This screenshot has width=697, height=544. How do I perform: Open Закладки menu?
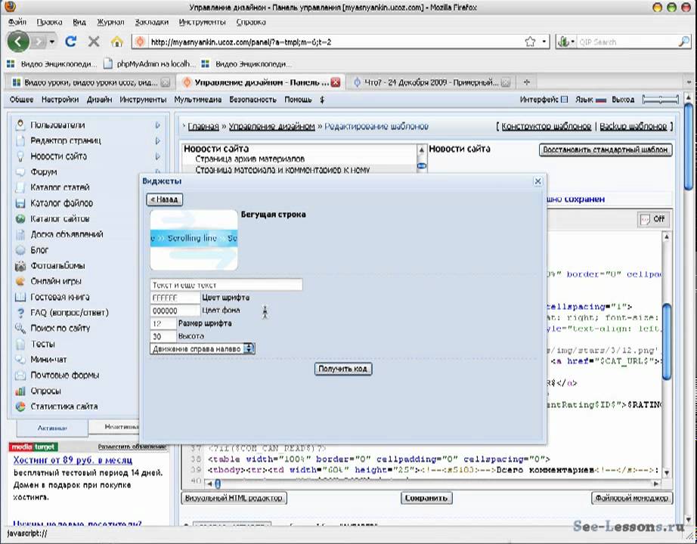pyautogui.click(x=152, y=22)
